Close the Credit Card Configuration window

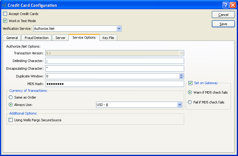(x=233, y=5)
